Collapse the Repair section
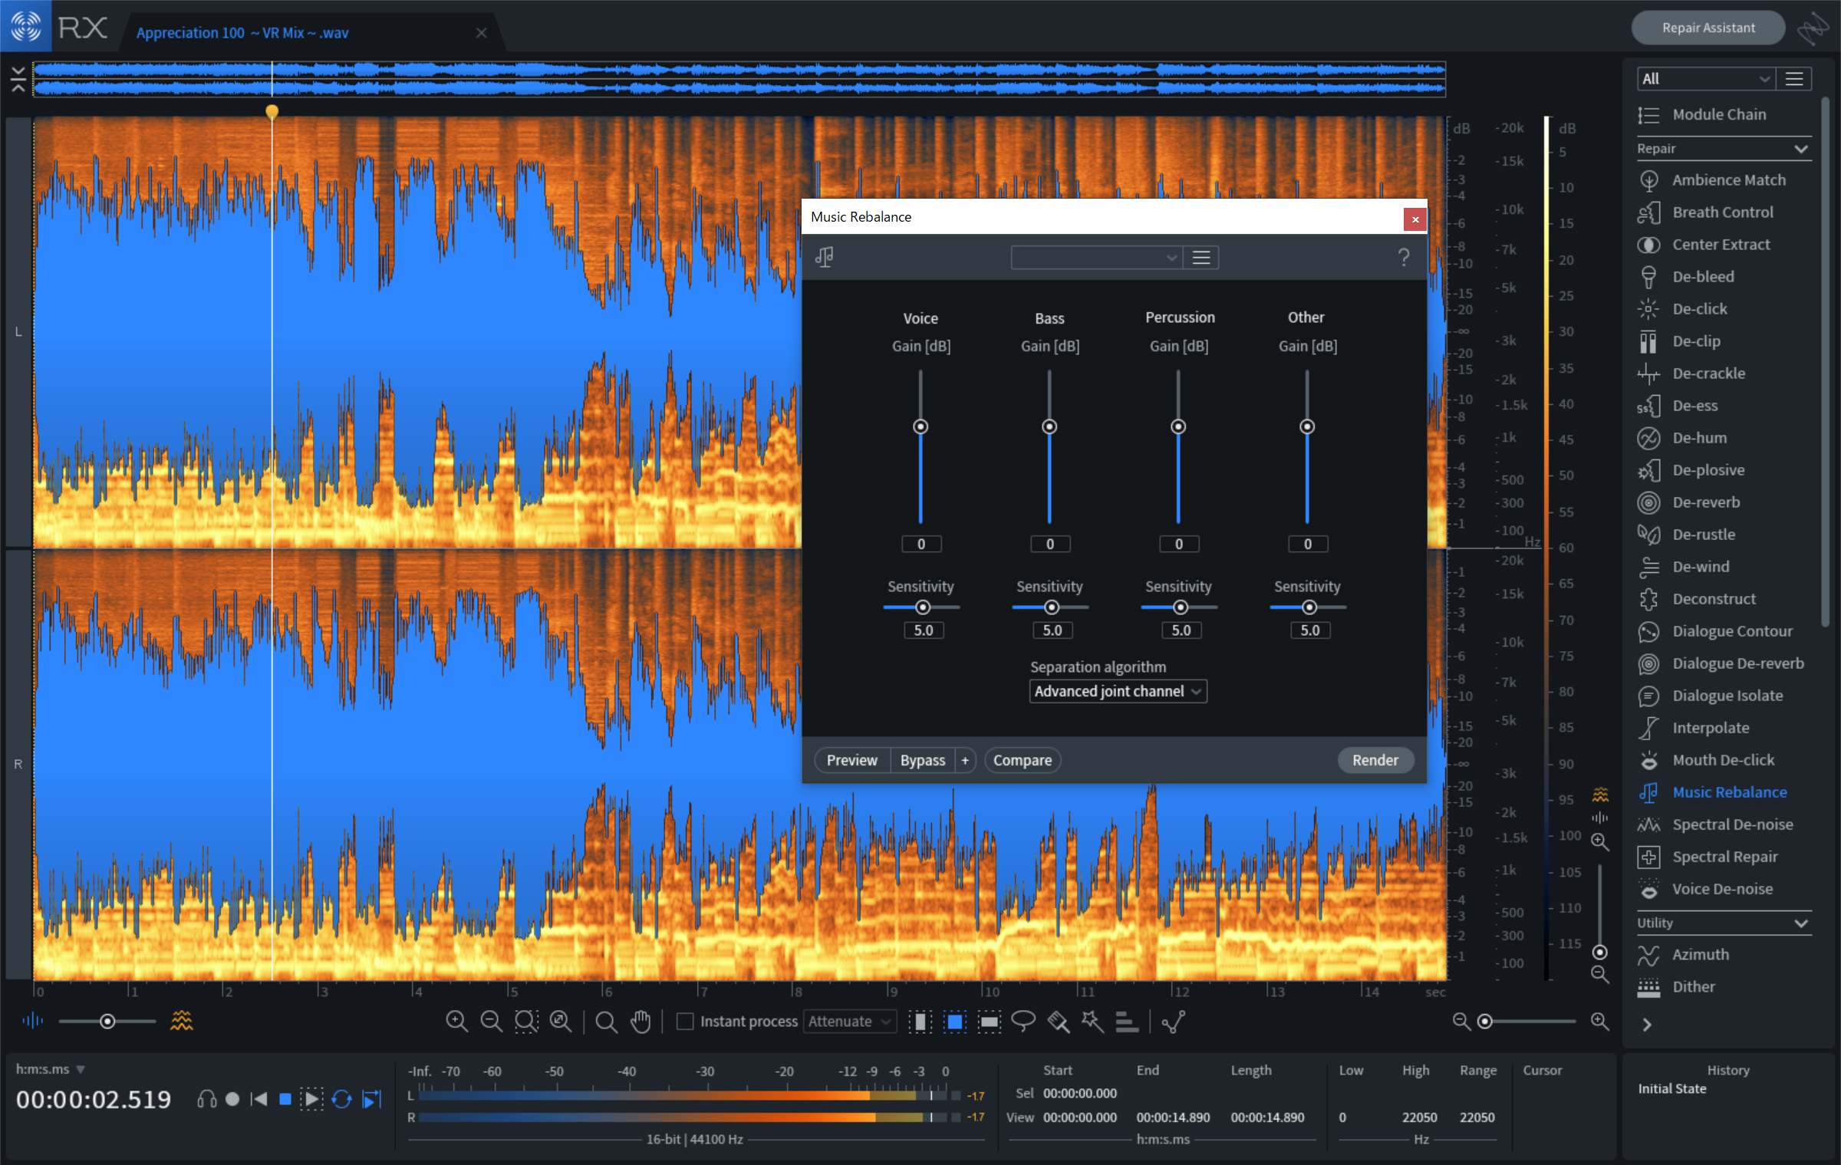1841x1165 pixels. tap(1801, 149)
